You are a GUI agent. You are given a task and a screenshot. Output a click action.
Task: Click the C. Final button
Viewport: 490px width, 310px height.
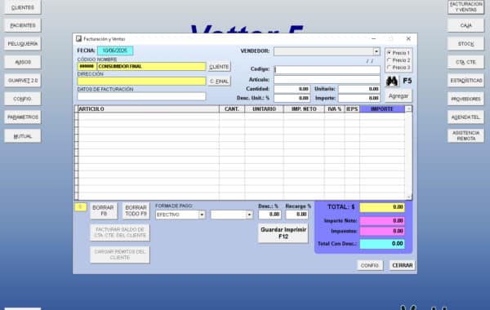tap(219, 82)
